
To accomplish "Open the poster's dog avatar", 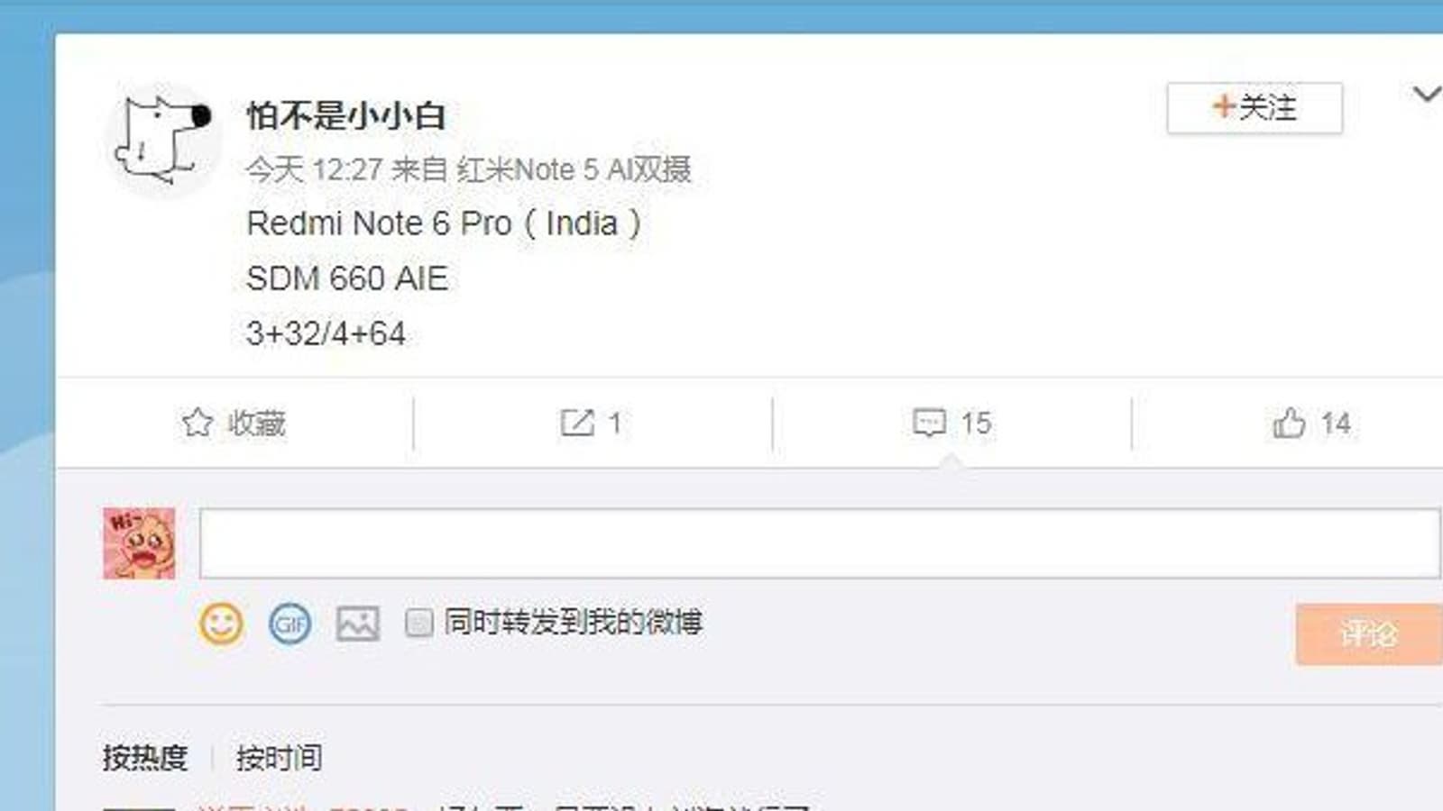I will pos(163,140).
